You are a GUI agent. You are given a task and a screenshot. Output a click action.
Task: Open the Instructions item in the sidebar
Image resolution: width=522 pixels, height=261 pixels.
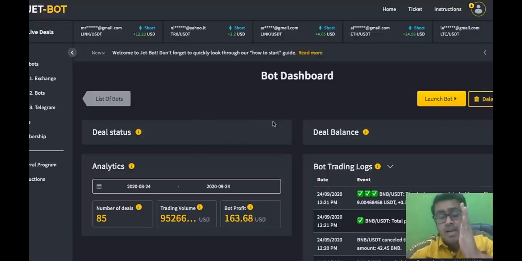(37, 179)
